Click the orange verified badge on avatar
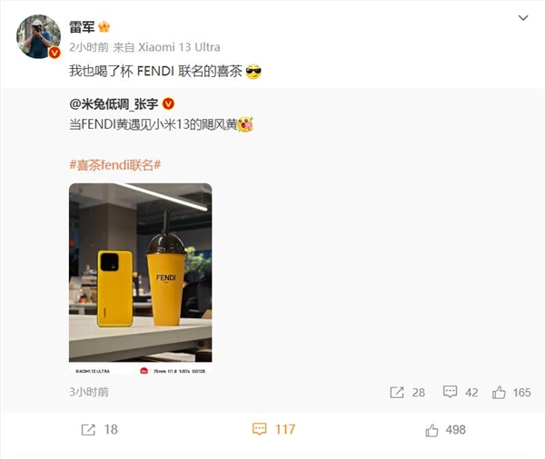Image resolution: width=545 pixels, height=459 pixels. (x=54, y=53)
